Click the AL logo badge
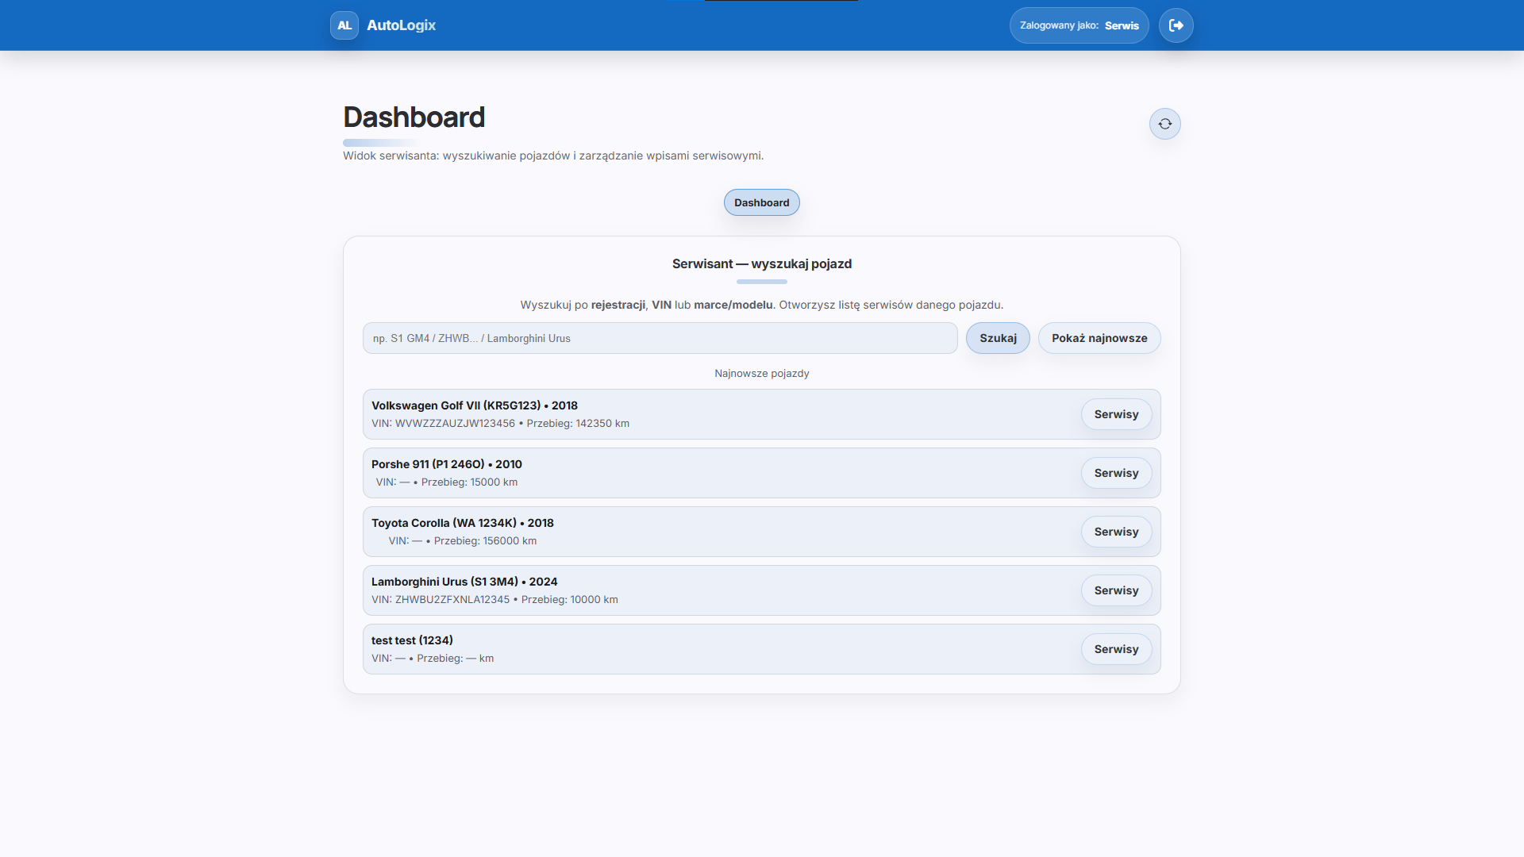 point(344,25)
